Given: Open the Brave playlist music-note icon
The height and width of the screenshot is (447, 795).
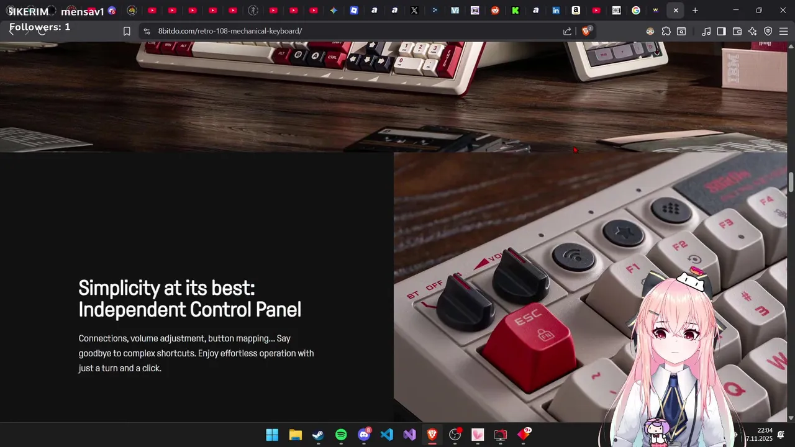Looking at the screenshot, I should [x=706, y=31].
